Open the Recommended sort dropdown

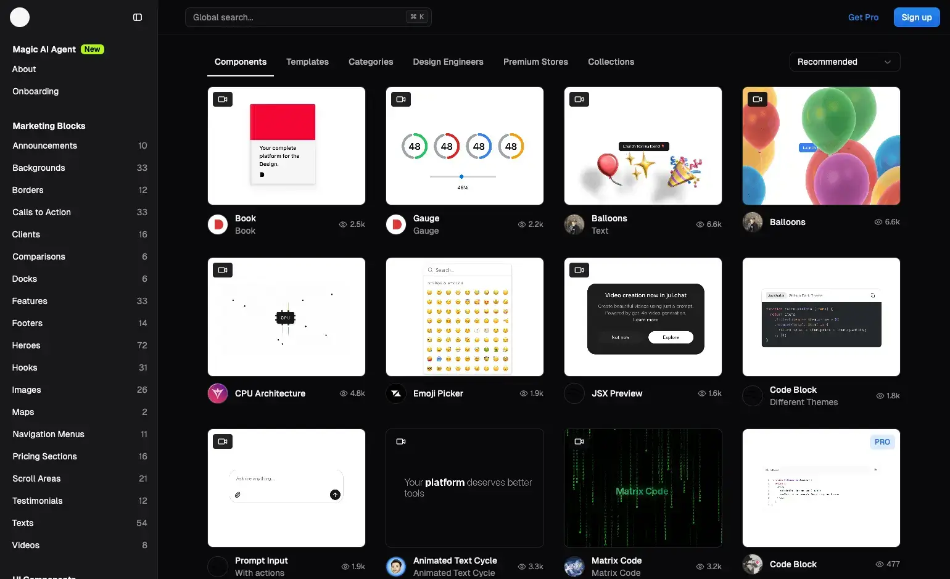845,62
